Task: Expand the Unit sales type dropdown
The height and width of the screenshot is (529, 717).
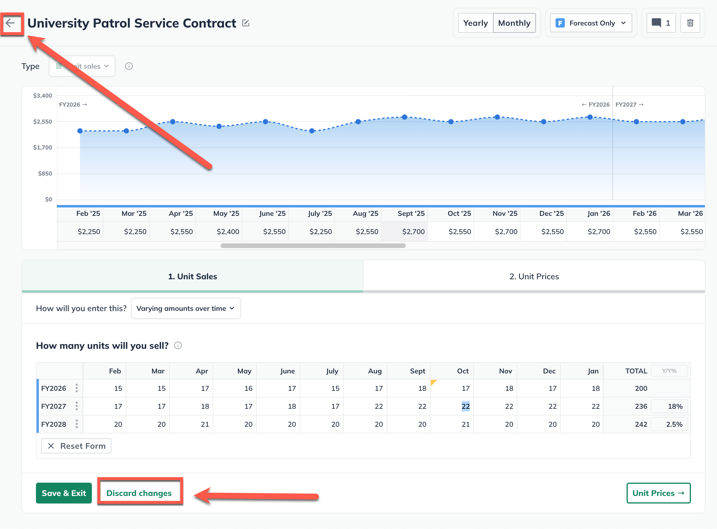Action: 82,66
